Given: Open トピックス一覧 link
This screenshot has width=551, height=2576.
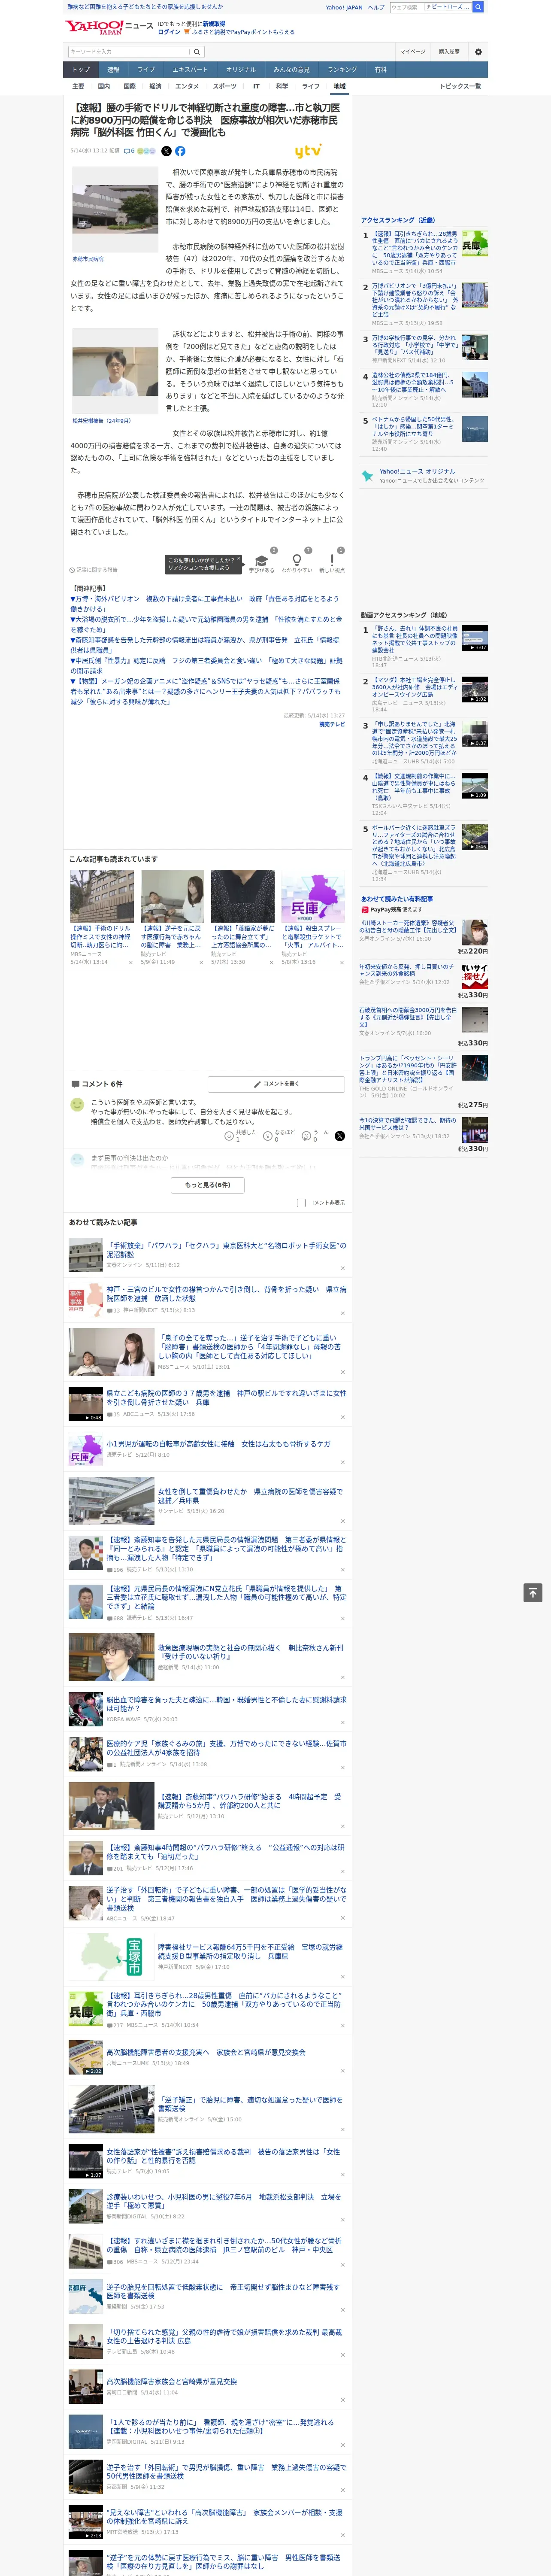Looking at the screenshot, I should [x=461, y=86].
